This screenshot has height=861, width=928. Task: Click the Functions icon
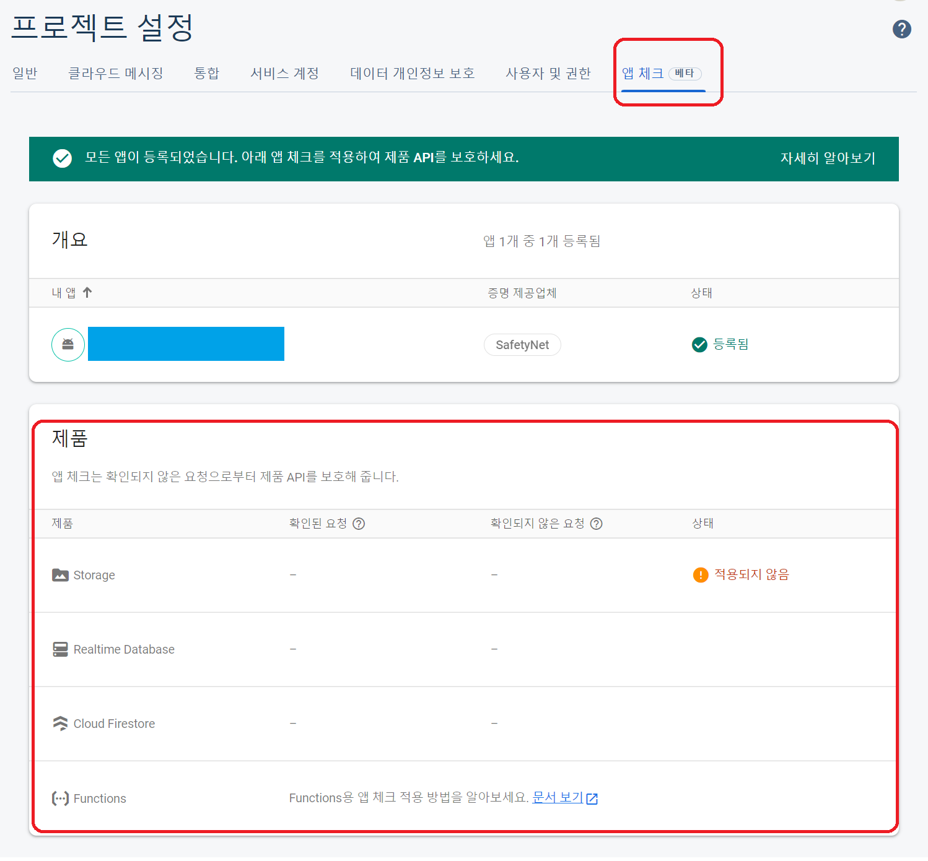pos(60,798)
